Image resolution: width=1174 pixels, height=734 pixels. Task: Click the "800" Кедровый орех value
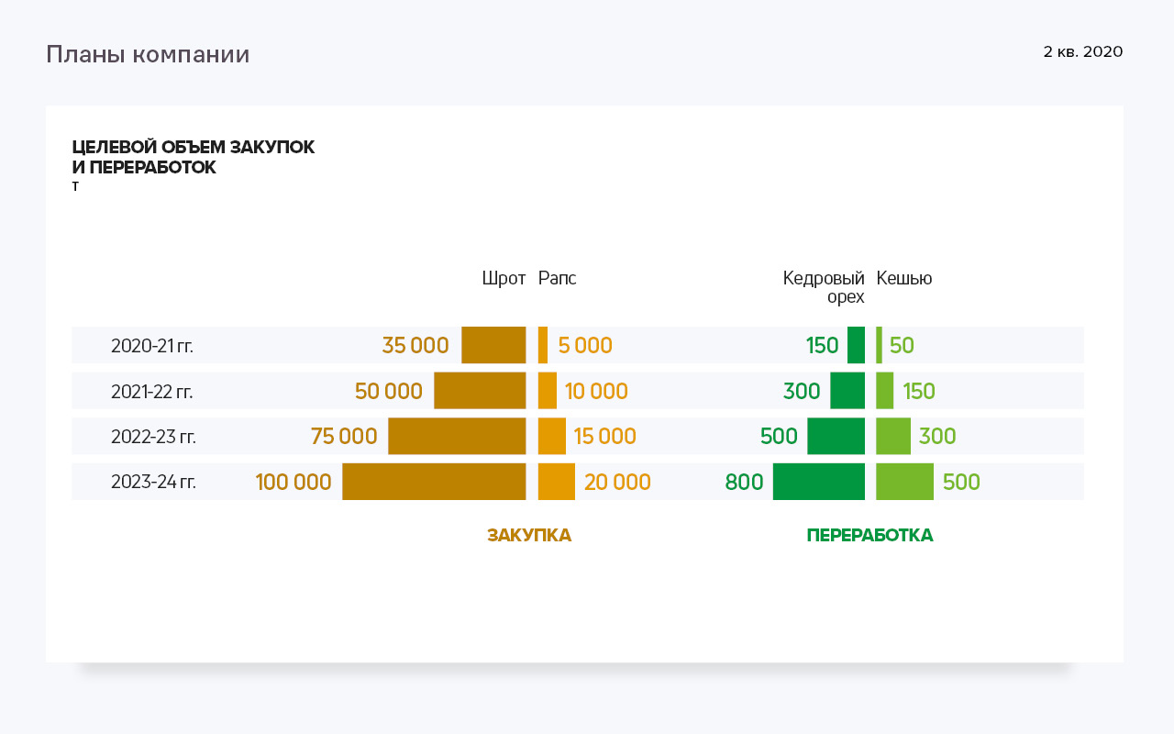[x=744, y=483]
